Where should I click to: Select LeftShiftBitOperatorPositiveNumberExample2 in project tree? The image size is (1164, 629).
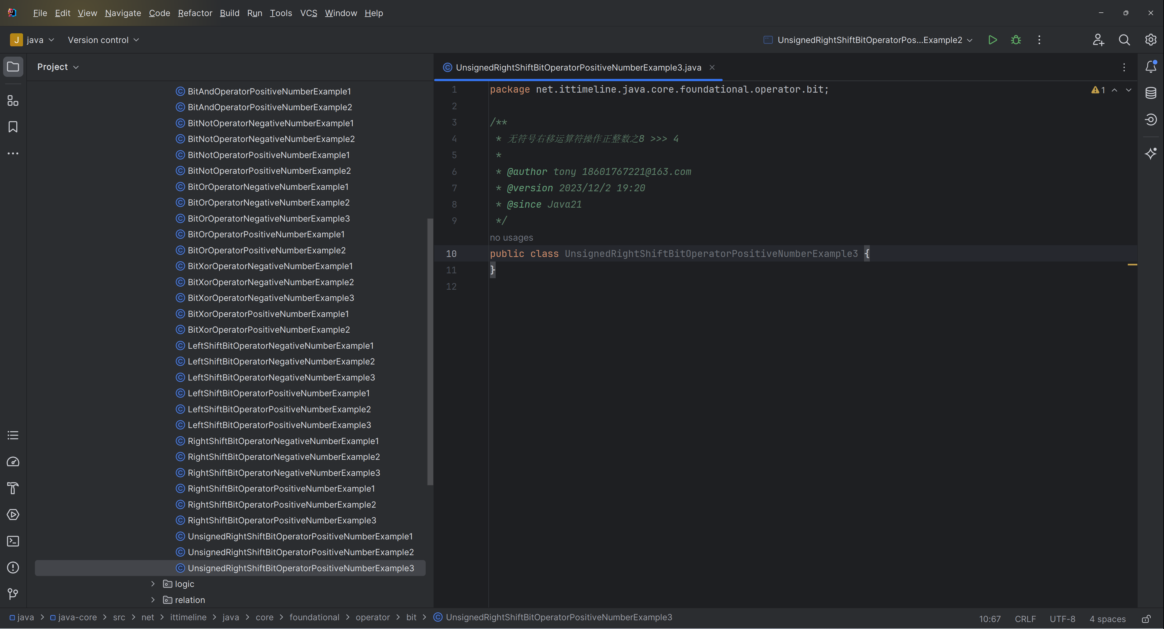point(273,409)
